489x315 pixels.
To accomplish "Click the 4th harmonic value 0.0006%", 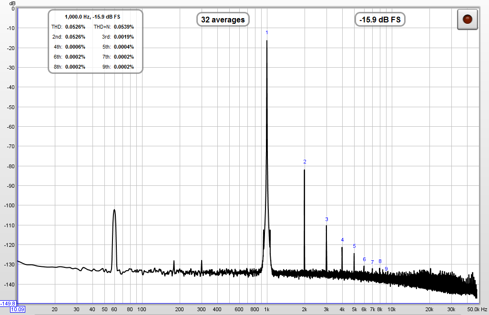I will coord(75,47).
